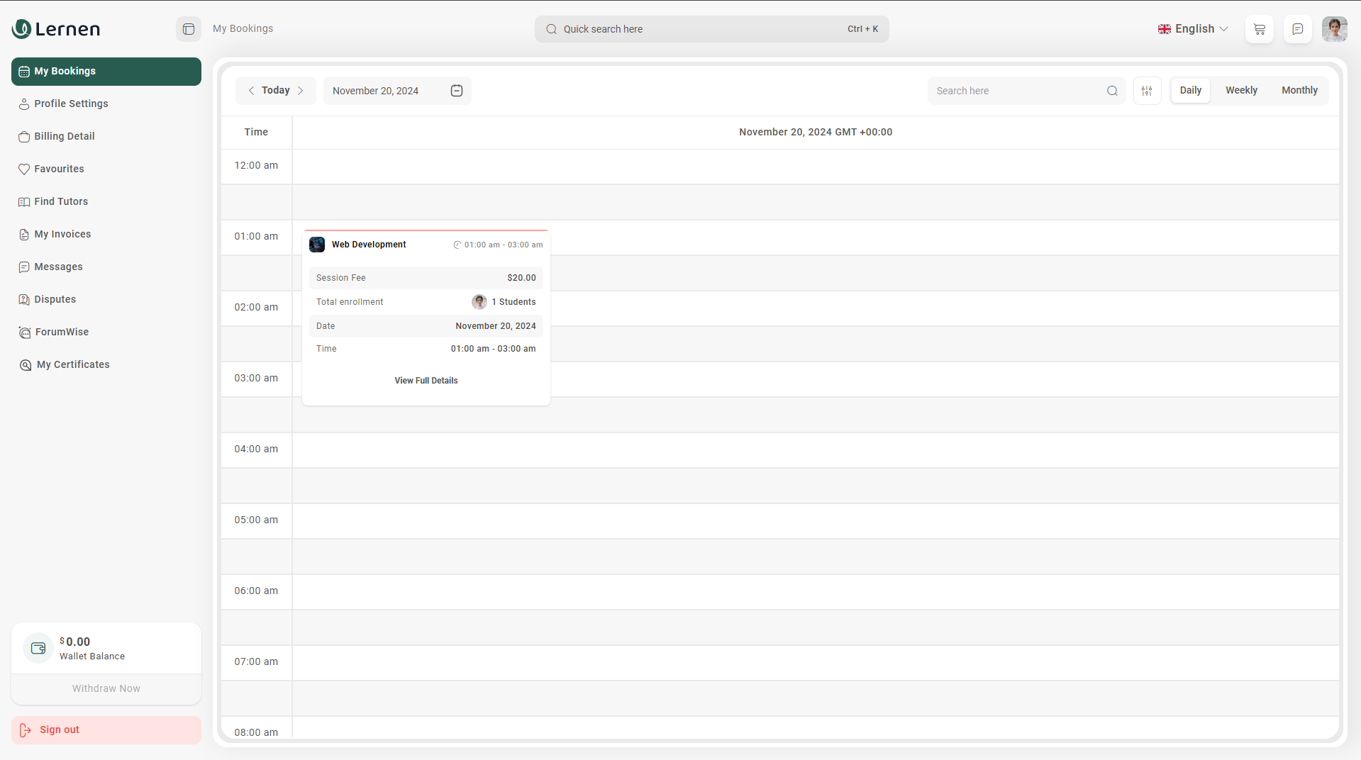This screenshot has width=1361, height=760.
Task: Open the shopping cart icon
Action: 1259,28
